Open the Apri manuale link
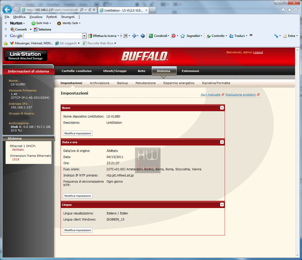Screen dimensions: 302x260 [x=210, y=95]
